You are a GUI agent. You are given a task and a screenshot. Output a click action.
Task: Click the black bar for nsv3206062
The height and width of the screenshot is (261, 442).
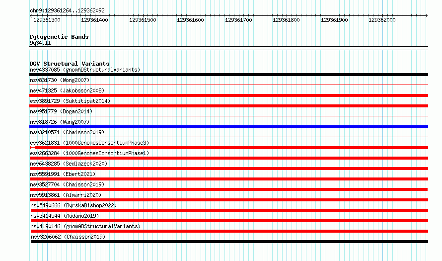click(229, 242)
